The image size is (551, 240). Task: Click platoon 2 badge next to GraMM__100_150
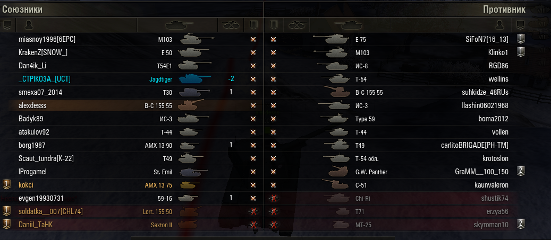coord(521,171)
